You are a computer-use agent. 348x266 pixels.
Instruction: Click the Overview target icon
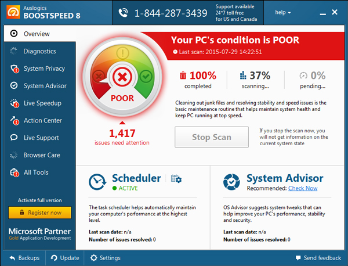(14, 34)
